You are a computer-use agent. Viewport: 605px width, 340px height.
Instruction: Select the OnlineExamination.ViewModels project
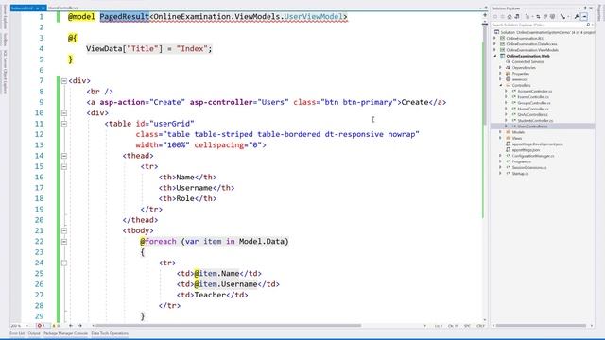click(531, 50)
